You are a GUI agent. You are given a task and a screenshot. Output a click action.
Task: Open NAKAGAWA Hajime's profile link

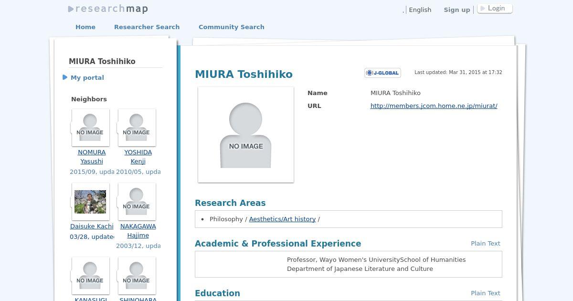(x=138, y=231)
